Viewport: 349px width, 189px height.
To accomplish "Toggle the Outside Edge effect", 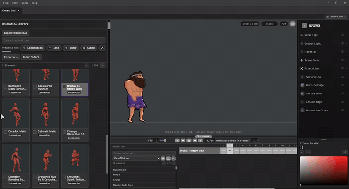I will click(302, 85).
